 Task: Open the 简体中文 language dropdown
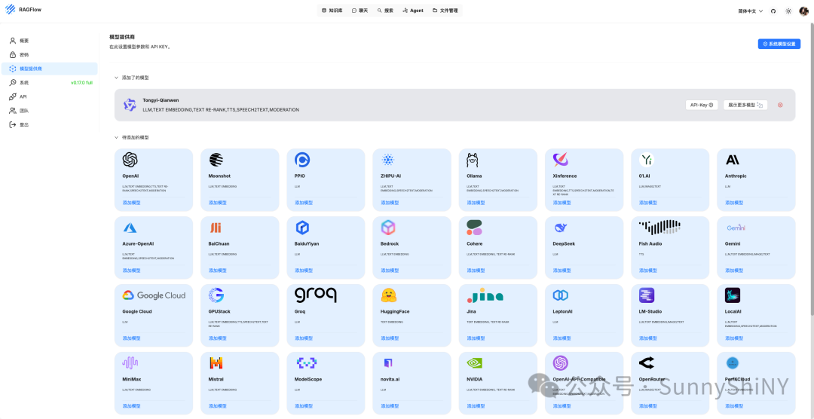tap(751, 11)
